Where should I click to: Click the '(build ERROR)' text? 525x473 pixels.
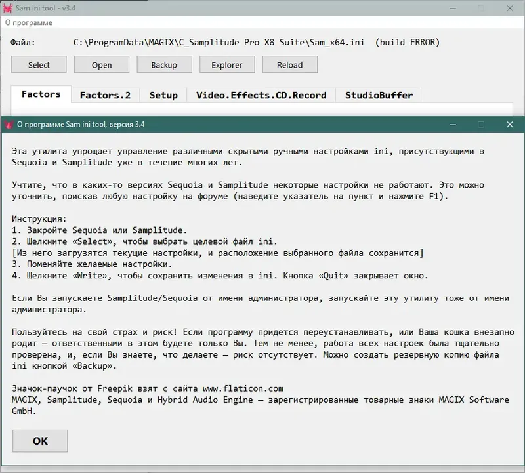click(407, 43)
